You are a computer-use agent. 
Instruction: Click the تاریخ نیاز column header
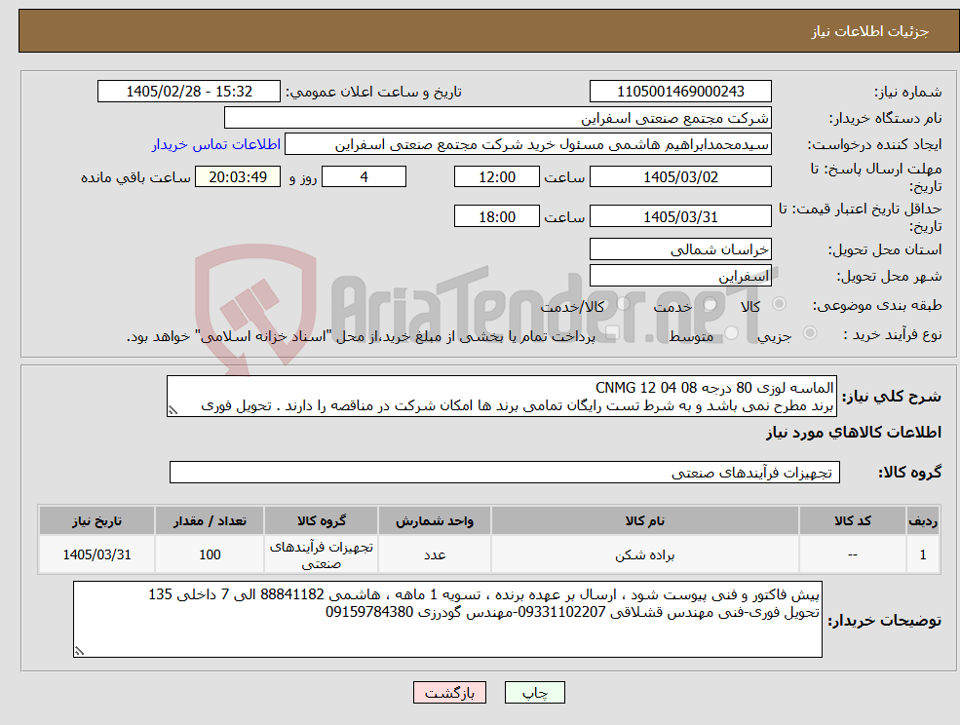96,520
